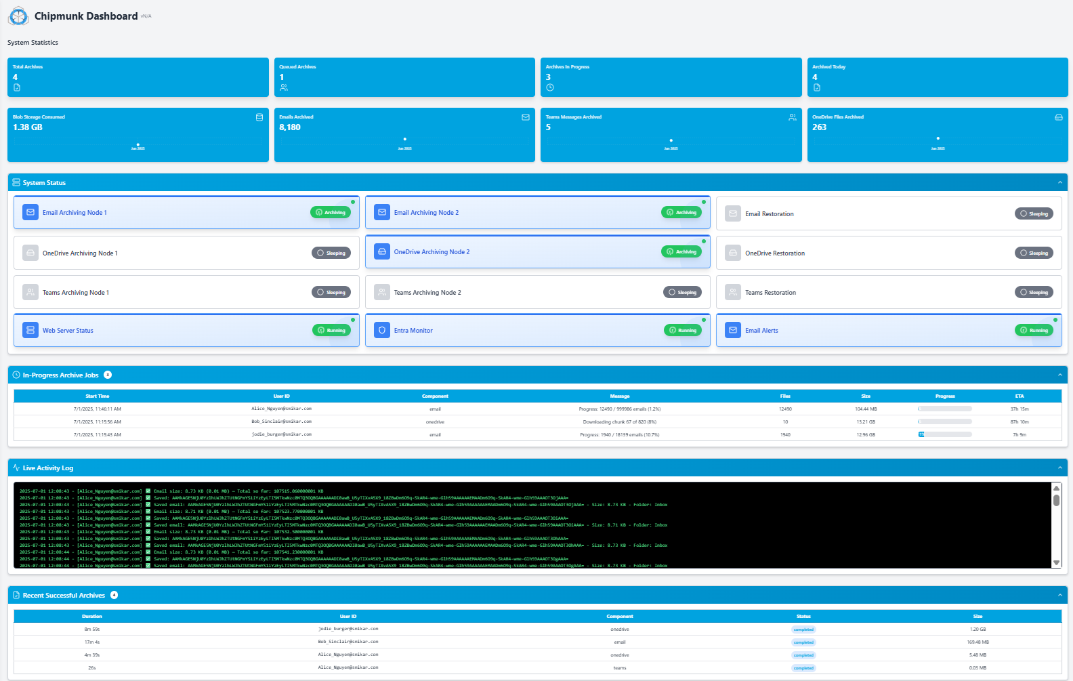This screenshot has width=1073, height=681.
Task: Toggle the Archiving status badge on Email Archiving Node 2
Action: (x=681, y=212)
